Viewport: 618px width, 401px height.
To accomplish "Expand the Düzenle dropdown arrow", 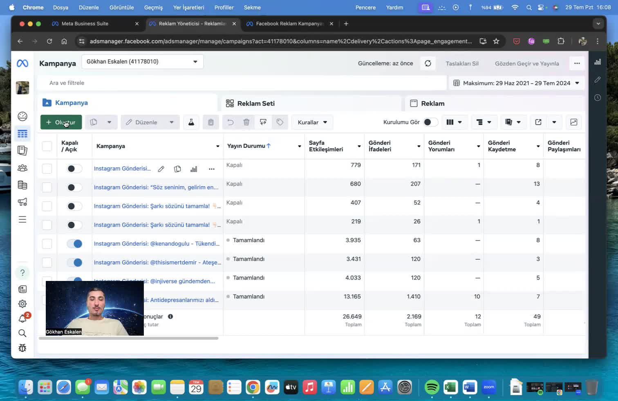I will [172, 122].
